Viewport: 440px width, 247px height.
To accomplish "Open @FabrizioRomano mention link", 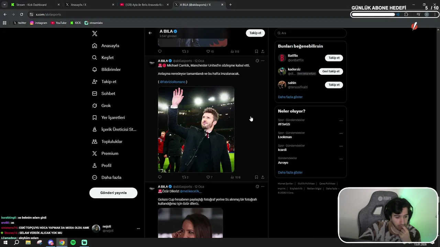I will 173,82.
